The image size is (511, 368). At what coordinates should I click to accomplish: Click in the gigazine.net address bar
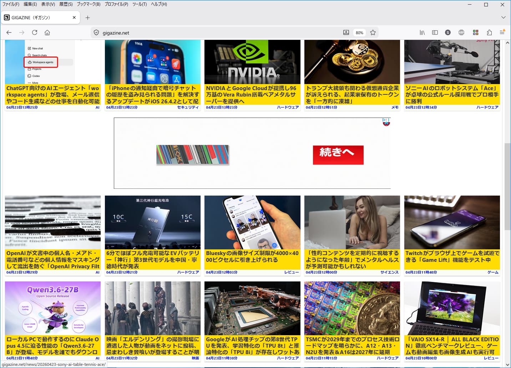(x=214, y=33)
